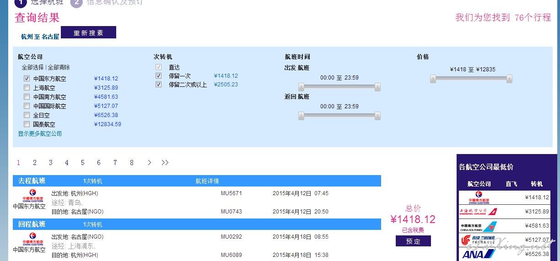The height and width of the screenshot is (261, 560).
Task: Go to results page 5
Action: tap(83, 162)
